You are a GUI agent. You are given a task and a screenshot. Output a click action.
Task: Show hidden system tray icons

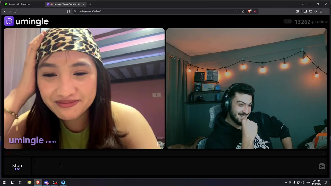tap(286, 183)
